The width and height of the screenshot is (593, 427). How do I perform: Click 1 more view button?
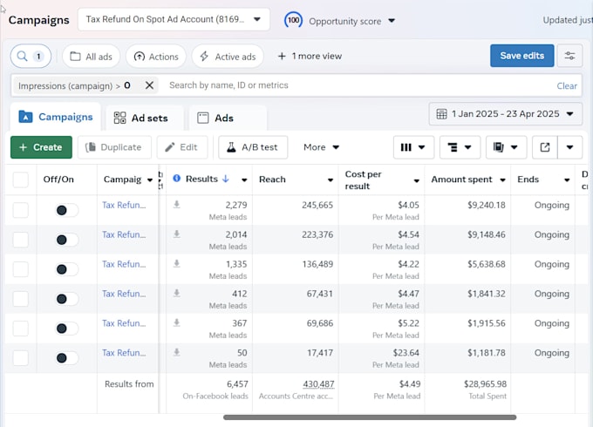[x=310, y=57]
